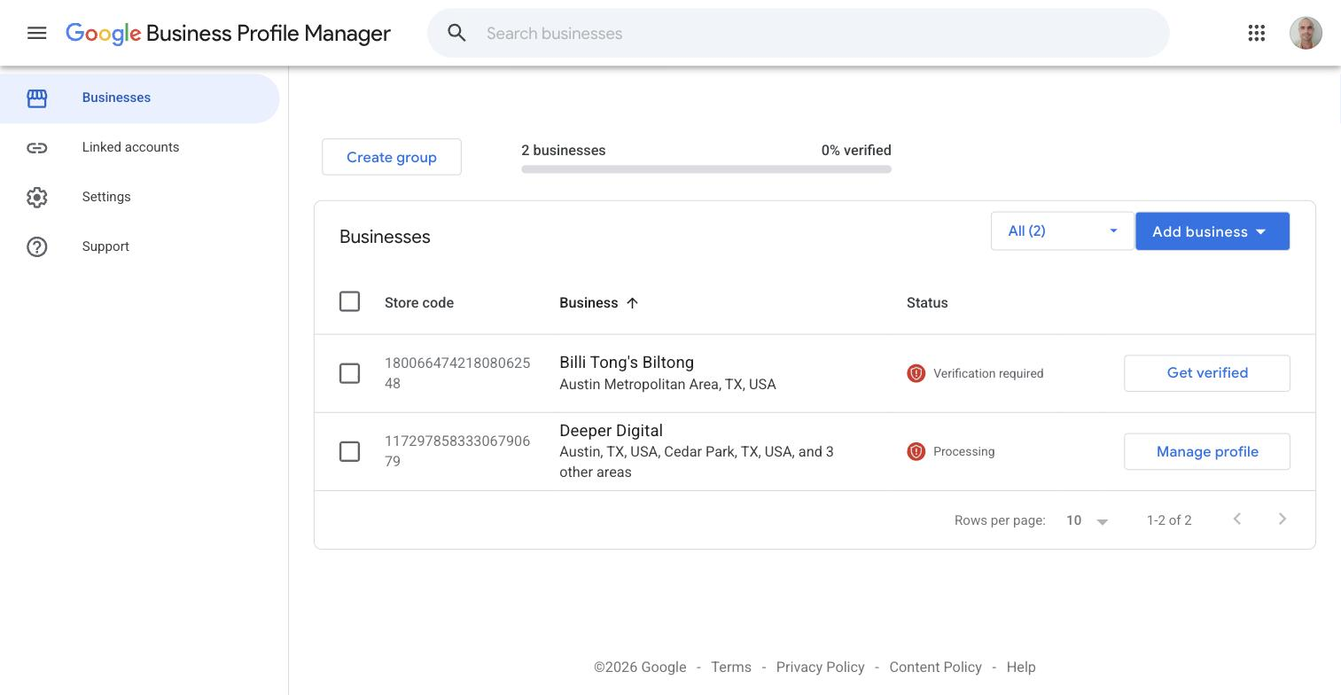Click the 2 businesses count label
Image resolution: width=1341 pixels, height=695 pixels.
pos(564,151)
